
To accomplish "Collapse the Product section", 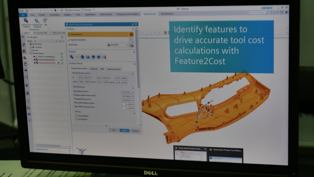I will pyautogui.click(x=133, y=29).
